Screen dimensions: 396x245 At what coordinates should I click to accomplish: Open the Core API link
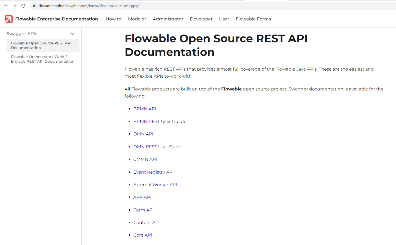click(x=143, y=235)
